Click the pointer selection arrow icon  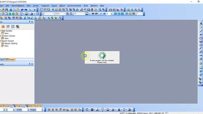(30, 10)
